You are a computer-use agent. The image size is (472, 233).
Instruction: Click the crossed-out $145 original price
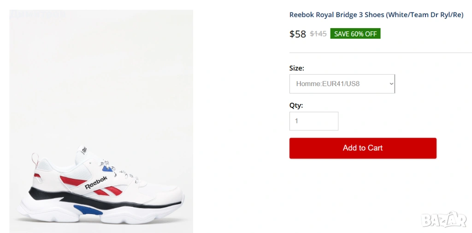pos(318,34)
